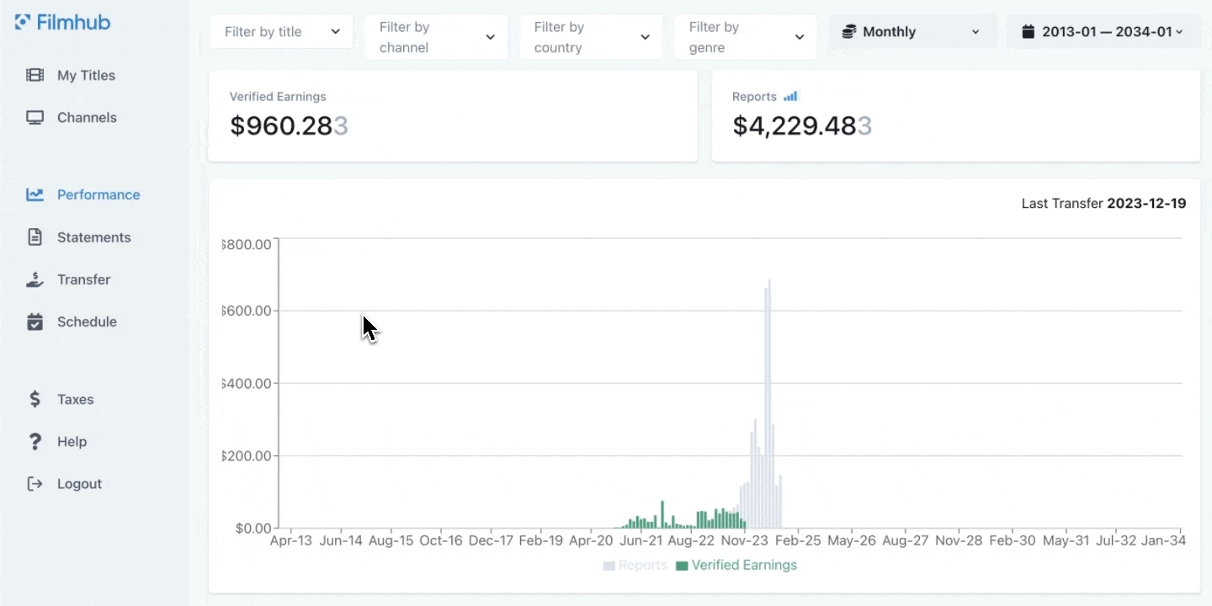Change the Monthly interval selector

(x=912, y=32)
